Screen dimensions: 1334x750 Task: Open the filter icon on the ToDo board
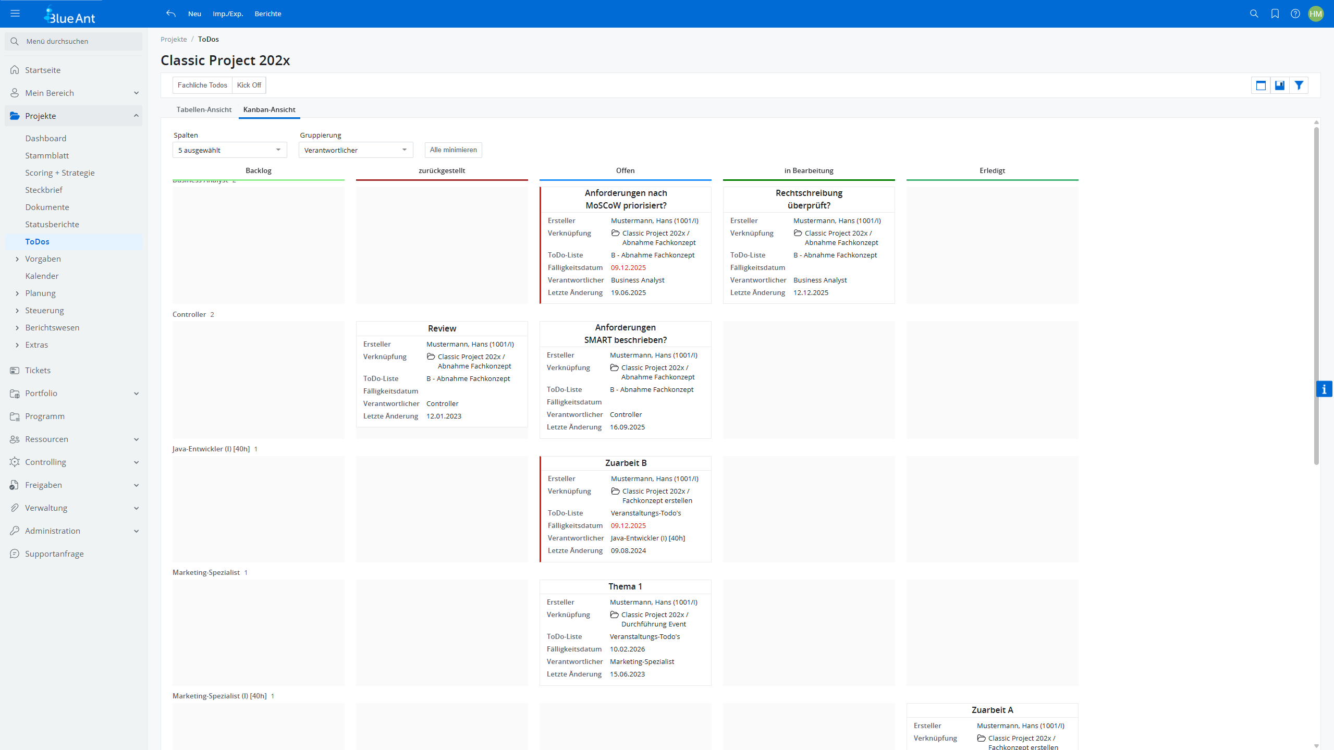coord(1299,85)
